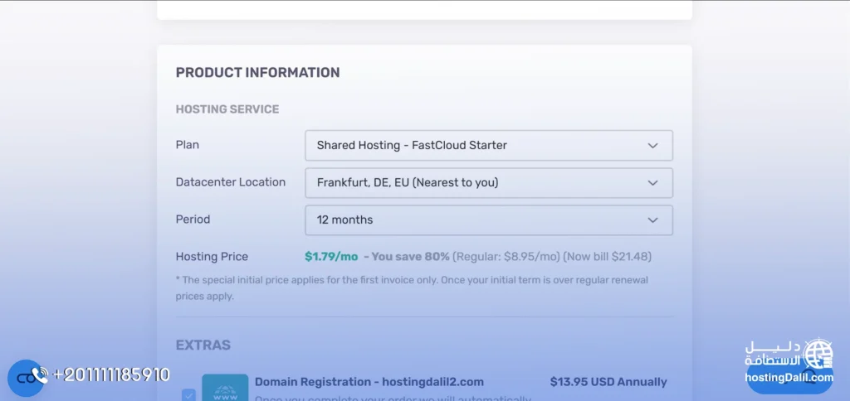The height and width of the screenshot is (401, 850).
Task: Toggle the Domain Registration checkbox
Action: point(188,394)
